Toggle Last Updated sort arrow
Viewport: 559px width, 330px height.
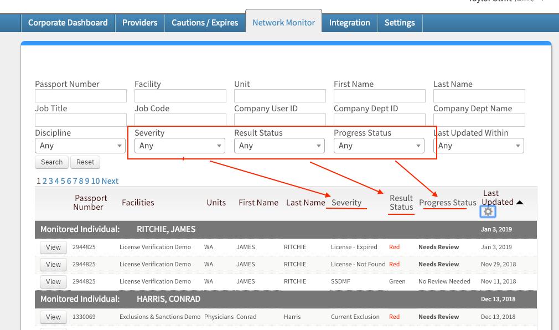coord(520,202)
